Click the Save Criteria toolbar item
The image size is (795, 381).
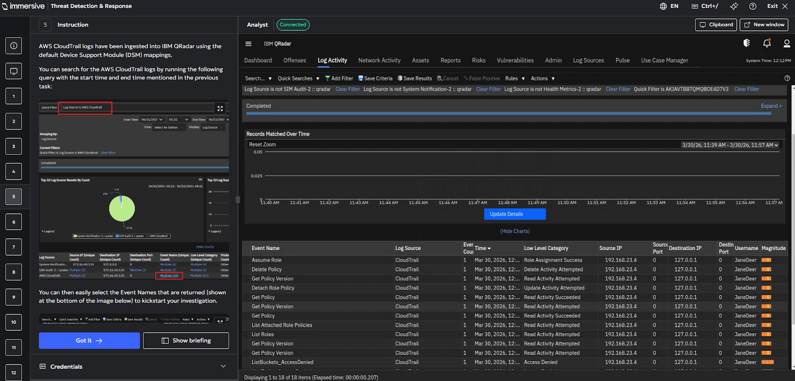tap(375, 79)
